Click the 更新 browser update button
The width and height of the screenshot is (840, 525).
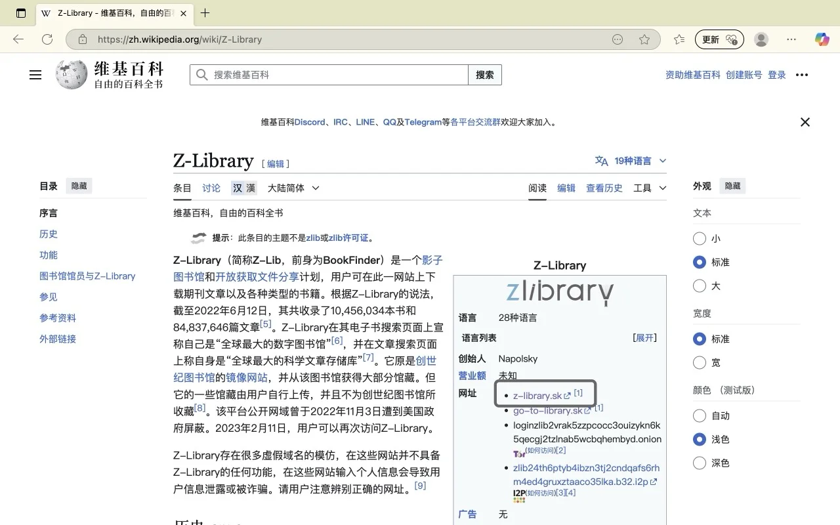720,39
